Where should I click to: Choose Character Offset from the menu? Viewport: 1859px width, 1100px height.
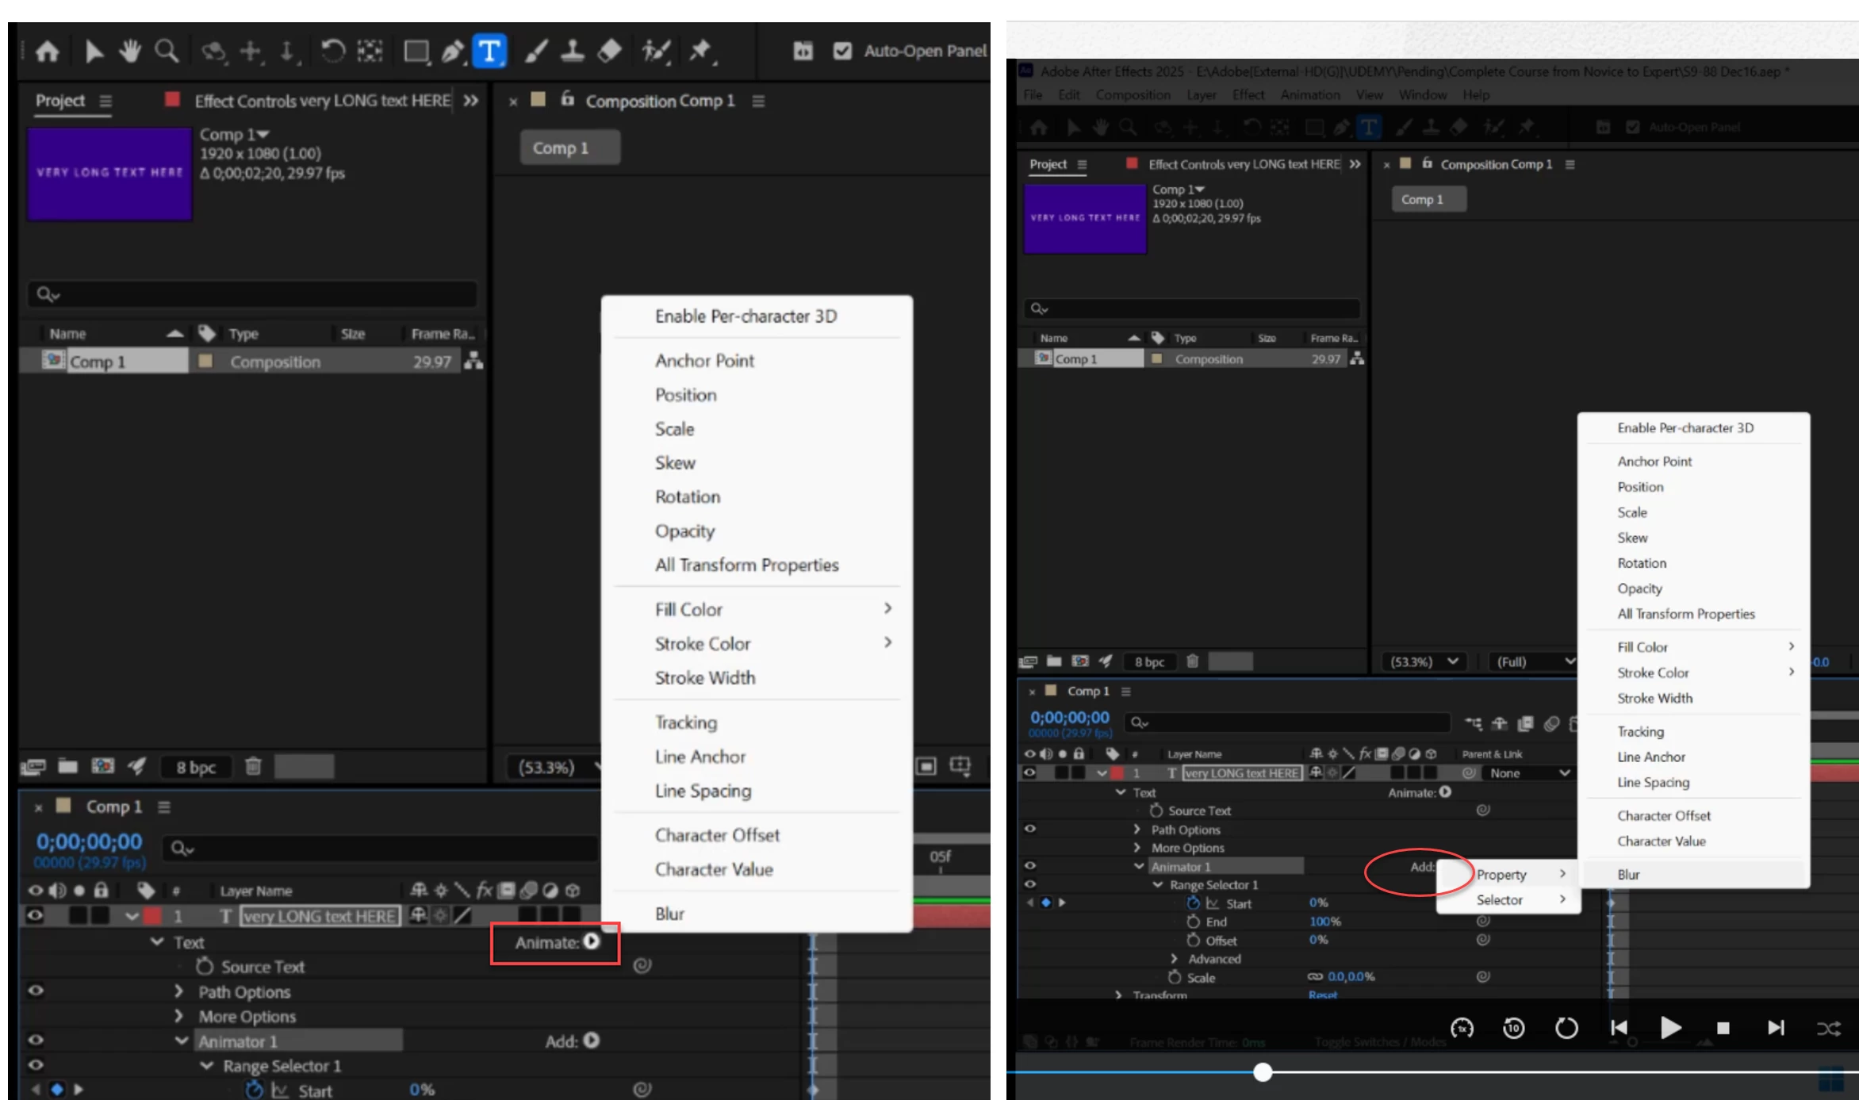717,835
